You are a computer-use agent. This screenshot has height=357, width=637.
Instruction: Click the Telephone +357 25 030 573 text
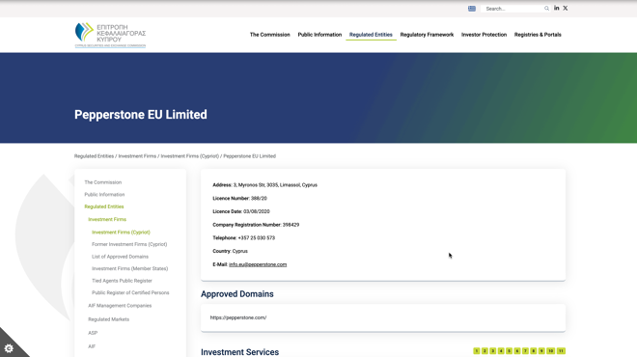coord(244,238)
